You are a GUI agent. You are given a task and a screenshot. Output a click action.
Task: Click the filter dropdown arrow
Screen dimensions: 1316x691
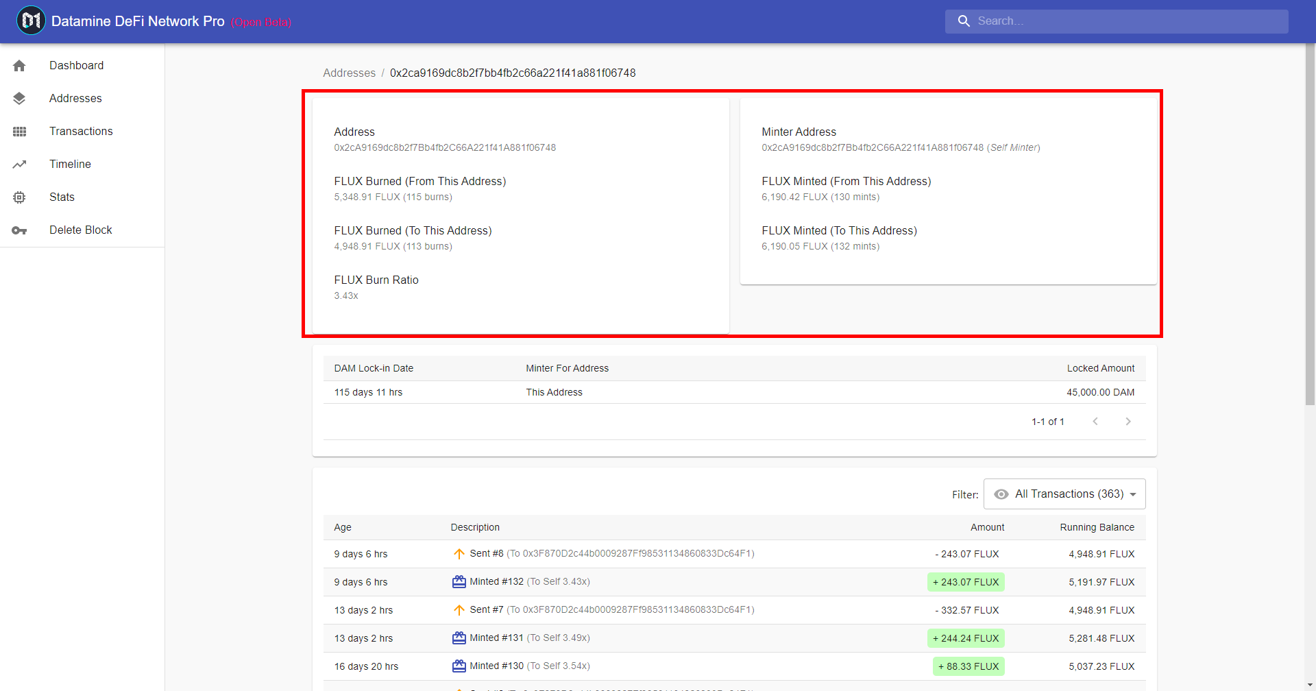pyautogui.click(x=1133, y=494)
